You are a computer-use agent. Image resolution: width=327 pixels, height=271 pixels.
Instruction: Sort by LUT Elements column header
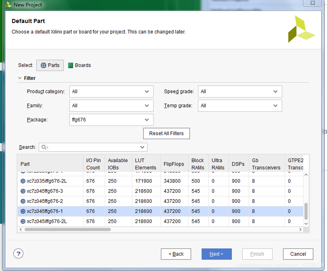pyautogui.click(x=146, y=164)
